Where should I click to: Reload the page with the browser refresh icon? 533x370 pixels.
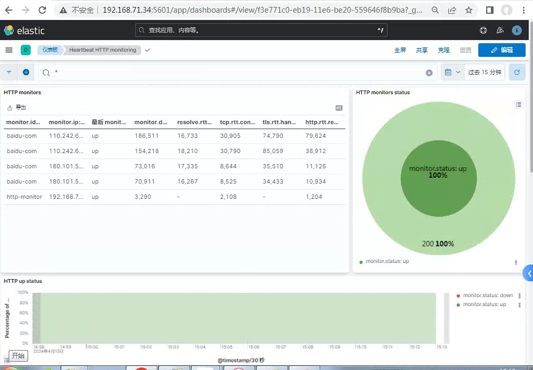(x=42, y=10)
